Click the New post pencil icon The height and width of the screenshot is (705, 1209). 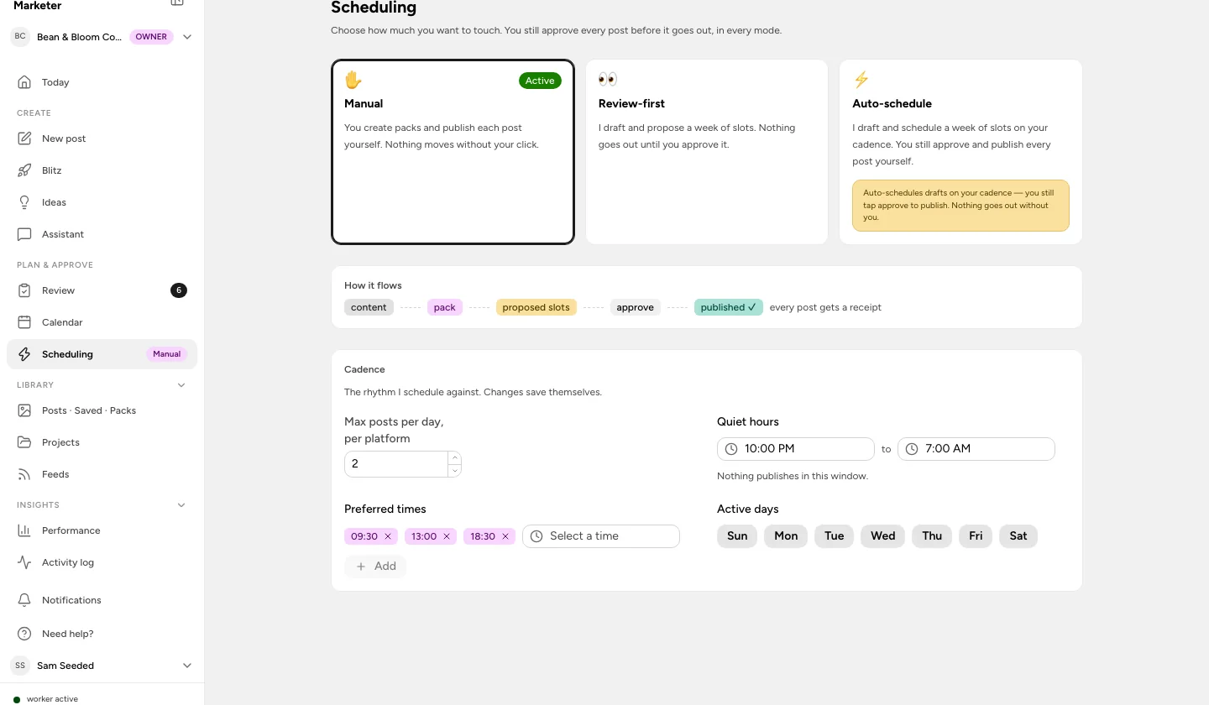[x=24, y=138]
